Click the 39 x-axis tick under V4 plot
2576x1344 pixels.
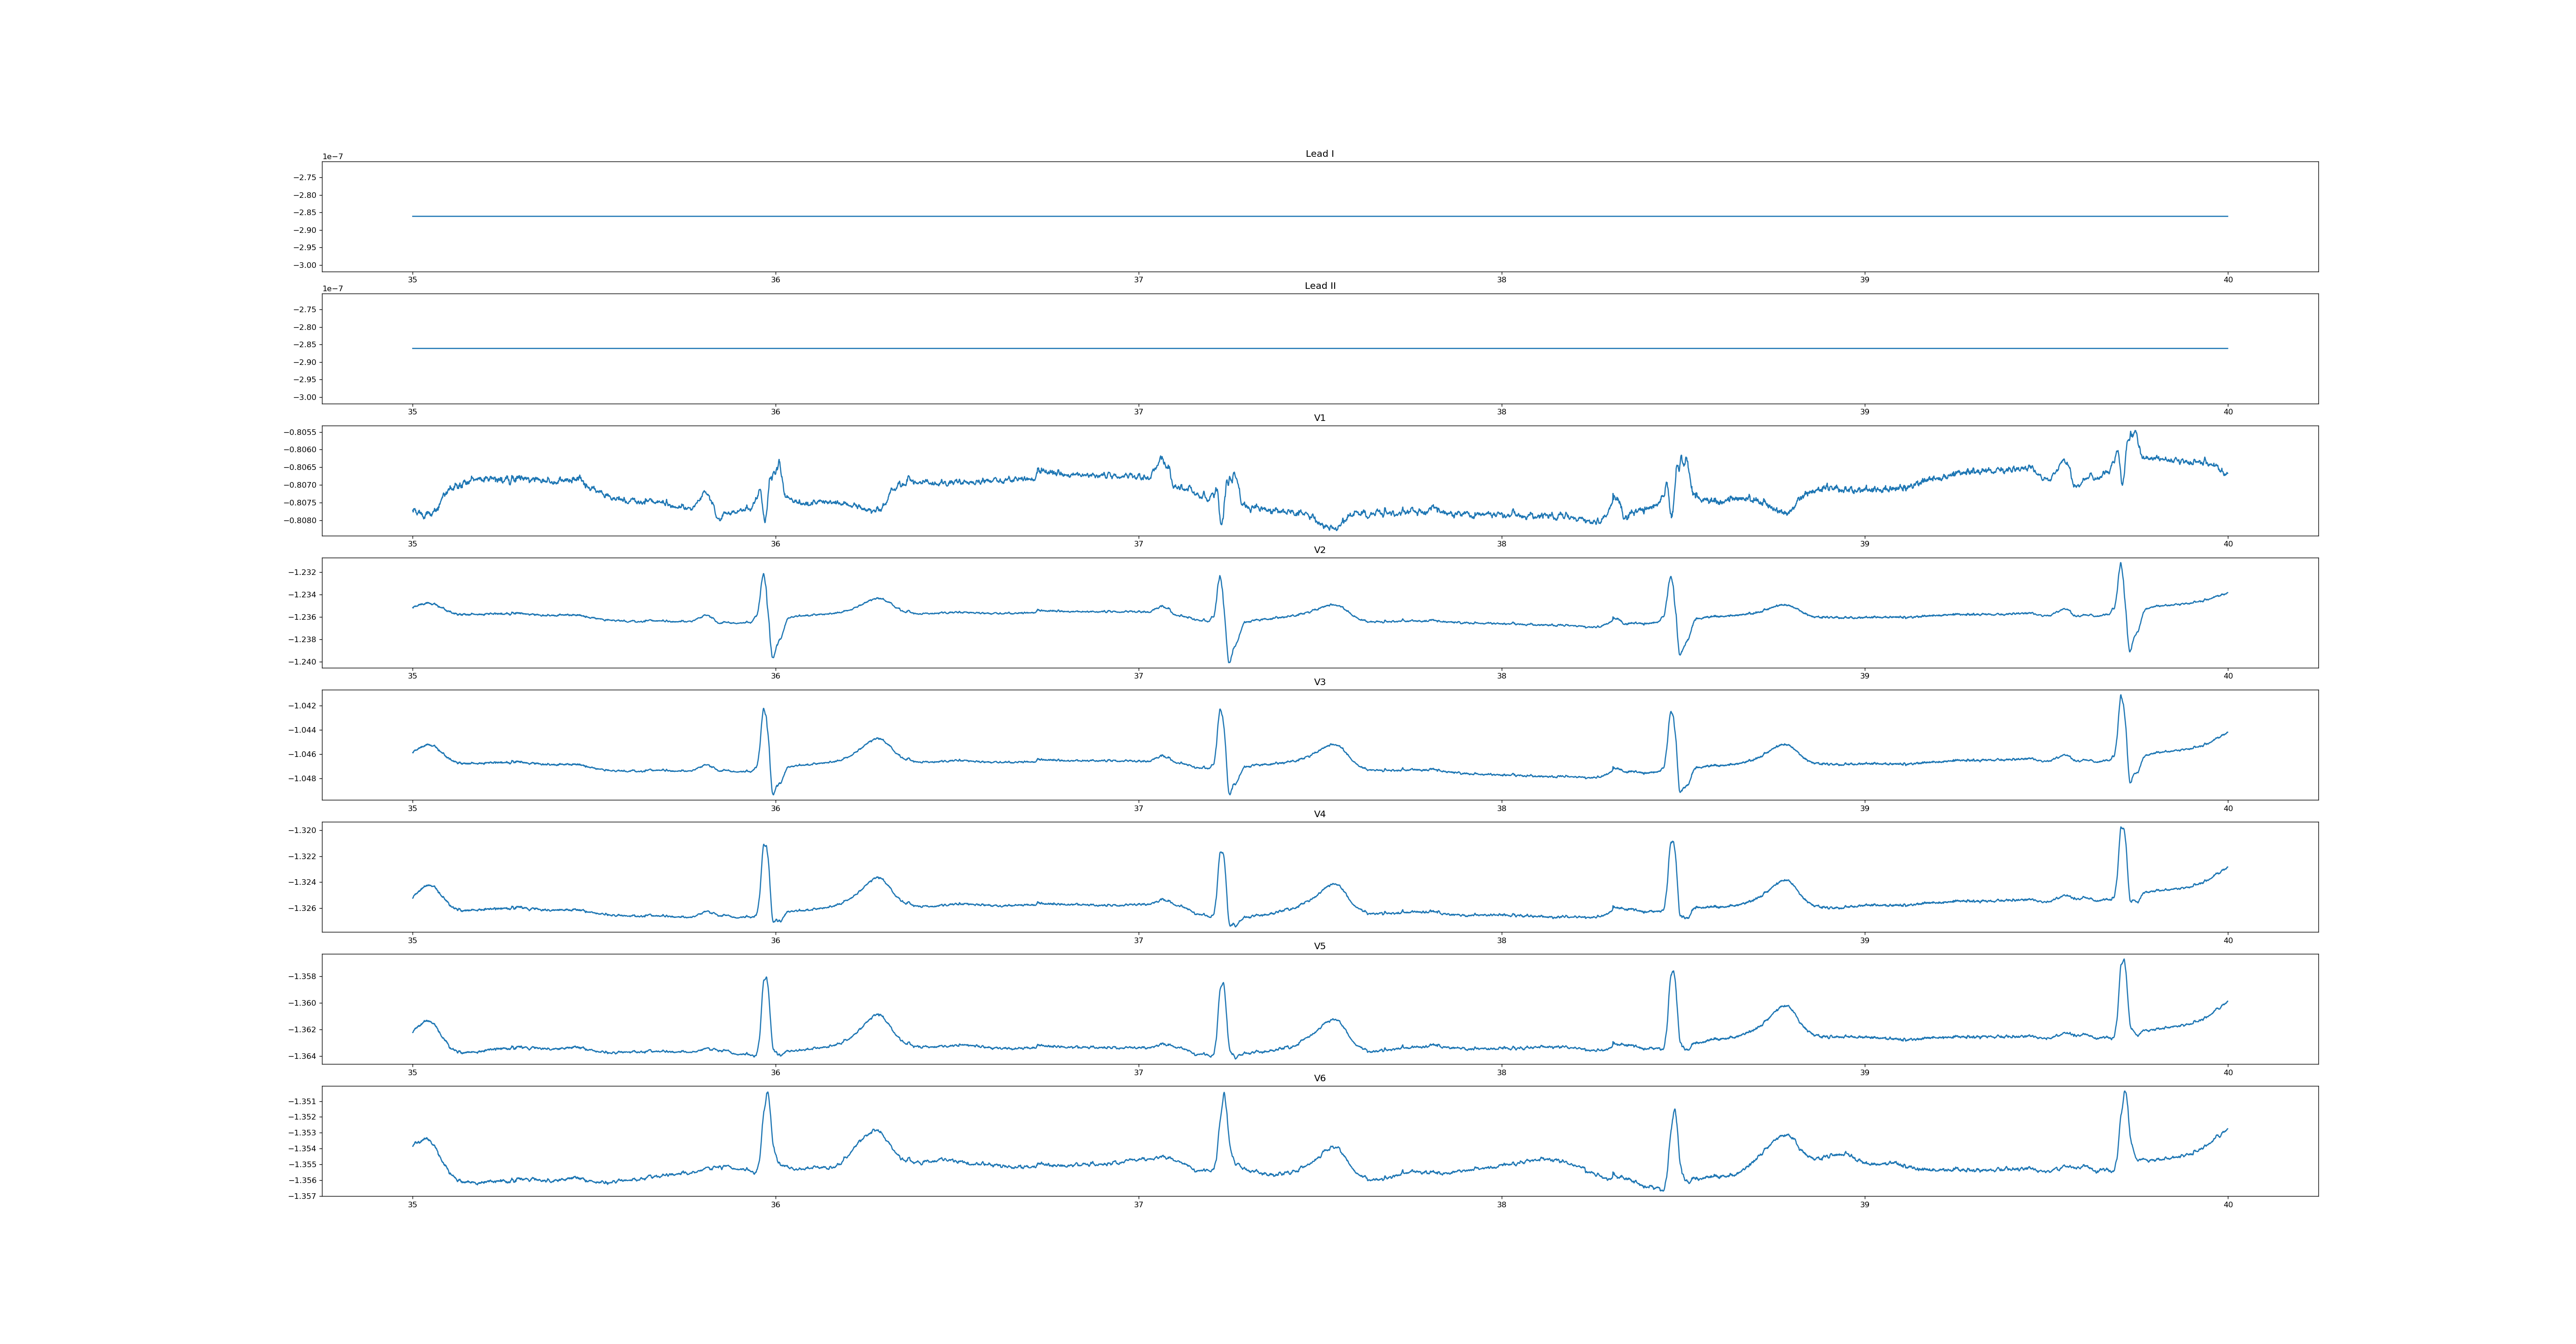pyautogui.click(x=1864, y=940)
